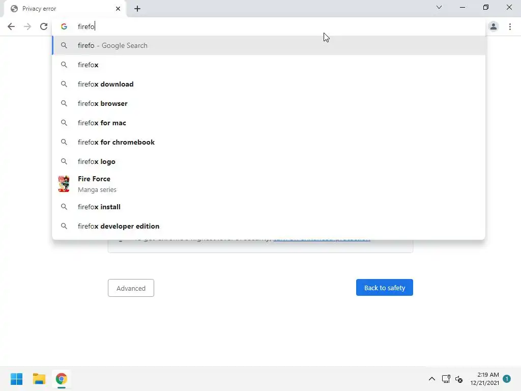Screen dimensions: 521x391
Task: Click the Chrome taskbar icon
Action: [62, 379]
